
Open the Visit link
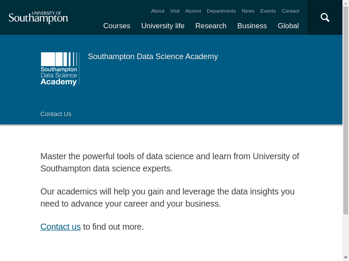[174, 11]
